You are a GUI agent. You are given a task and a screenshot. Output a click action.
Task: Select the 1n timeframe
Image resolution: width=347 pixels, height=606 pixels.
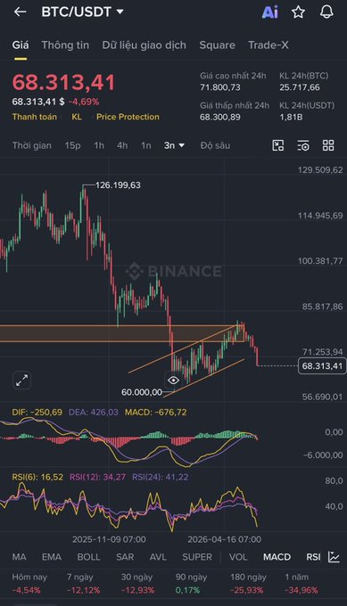tap(145, 145)
